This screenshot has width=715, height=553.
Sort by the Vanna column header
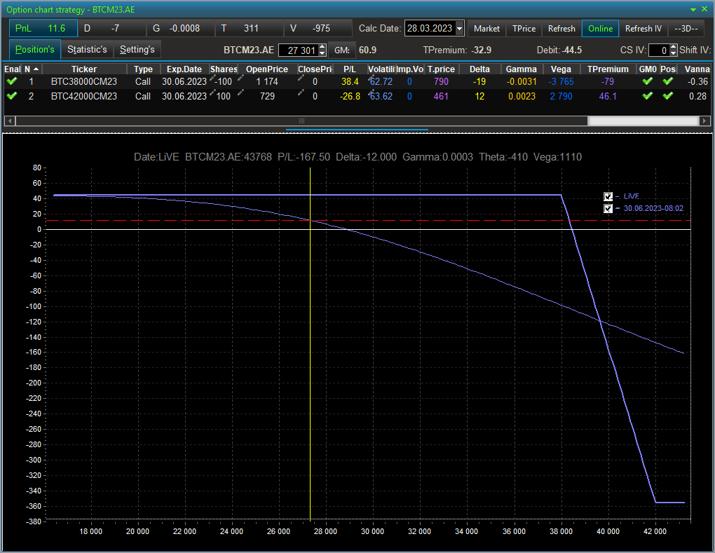tap(697, 69)
